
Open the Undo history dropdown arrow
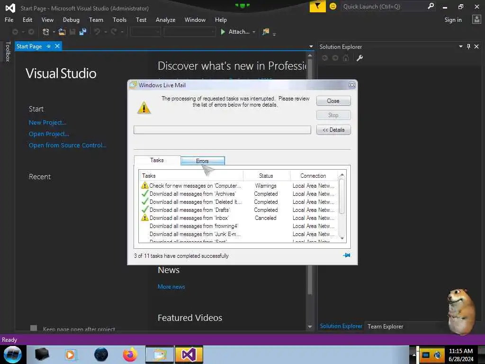coord(105,32)
